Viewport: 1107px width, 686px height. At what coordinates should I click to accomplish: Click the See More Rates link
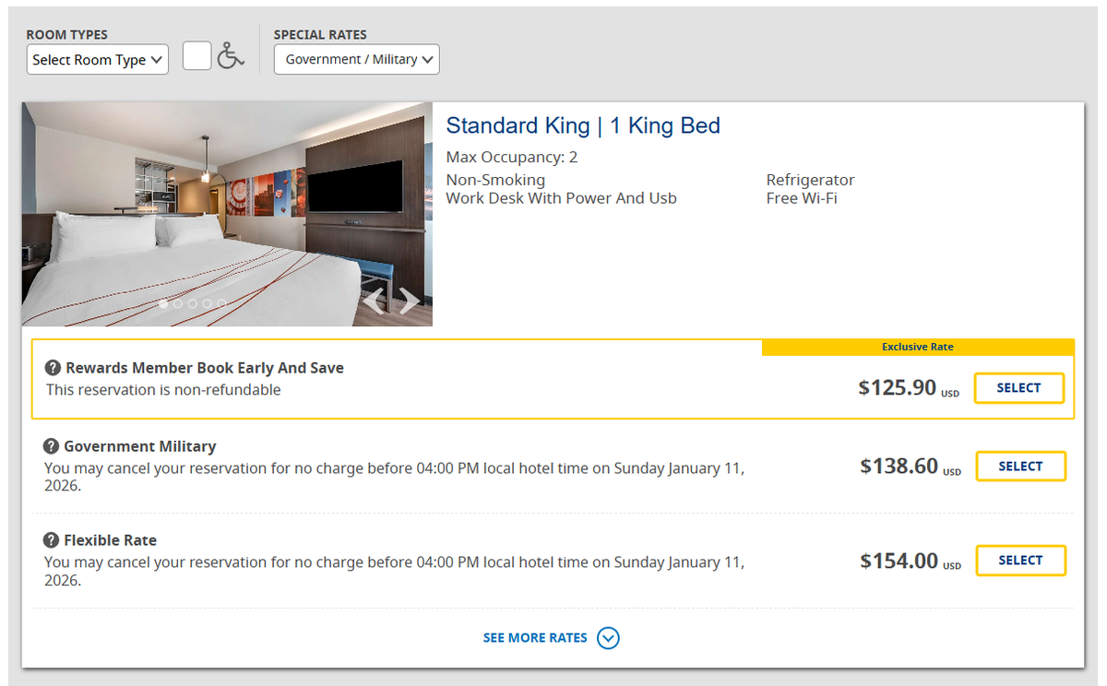(x=535, y=638)
